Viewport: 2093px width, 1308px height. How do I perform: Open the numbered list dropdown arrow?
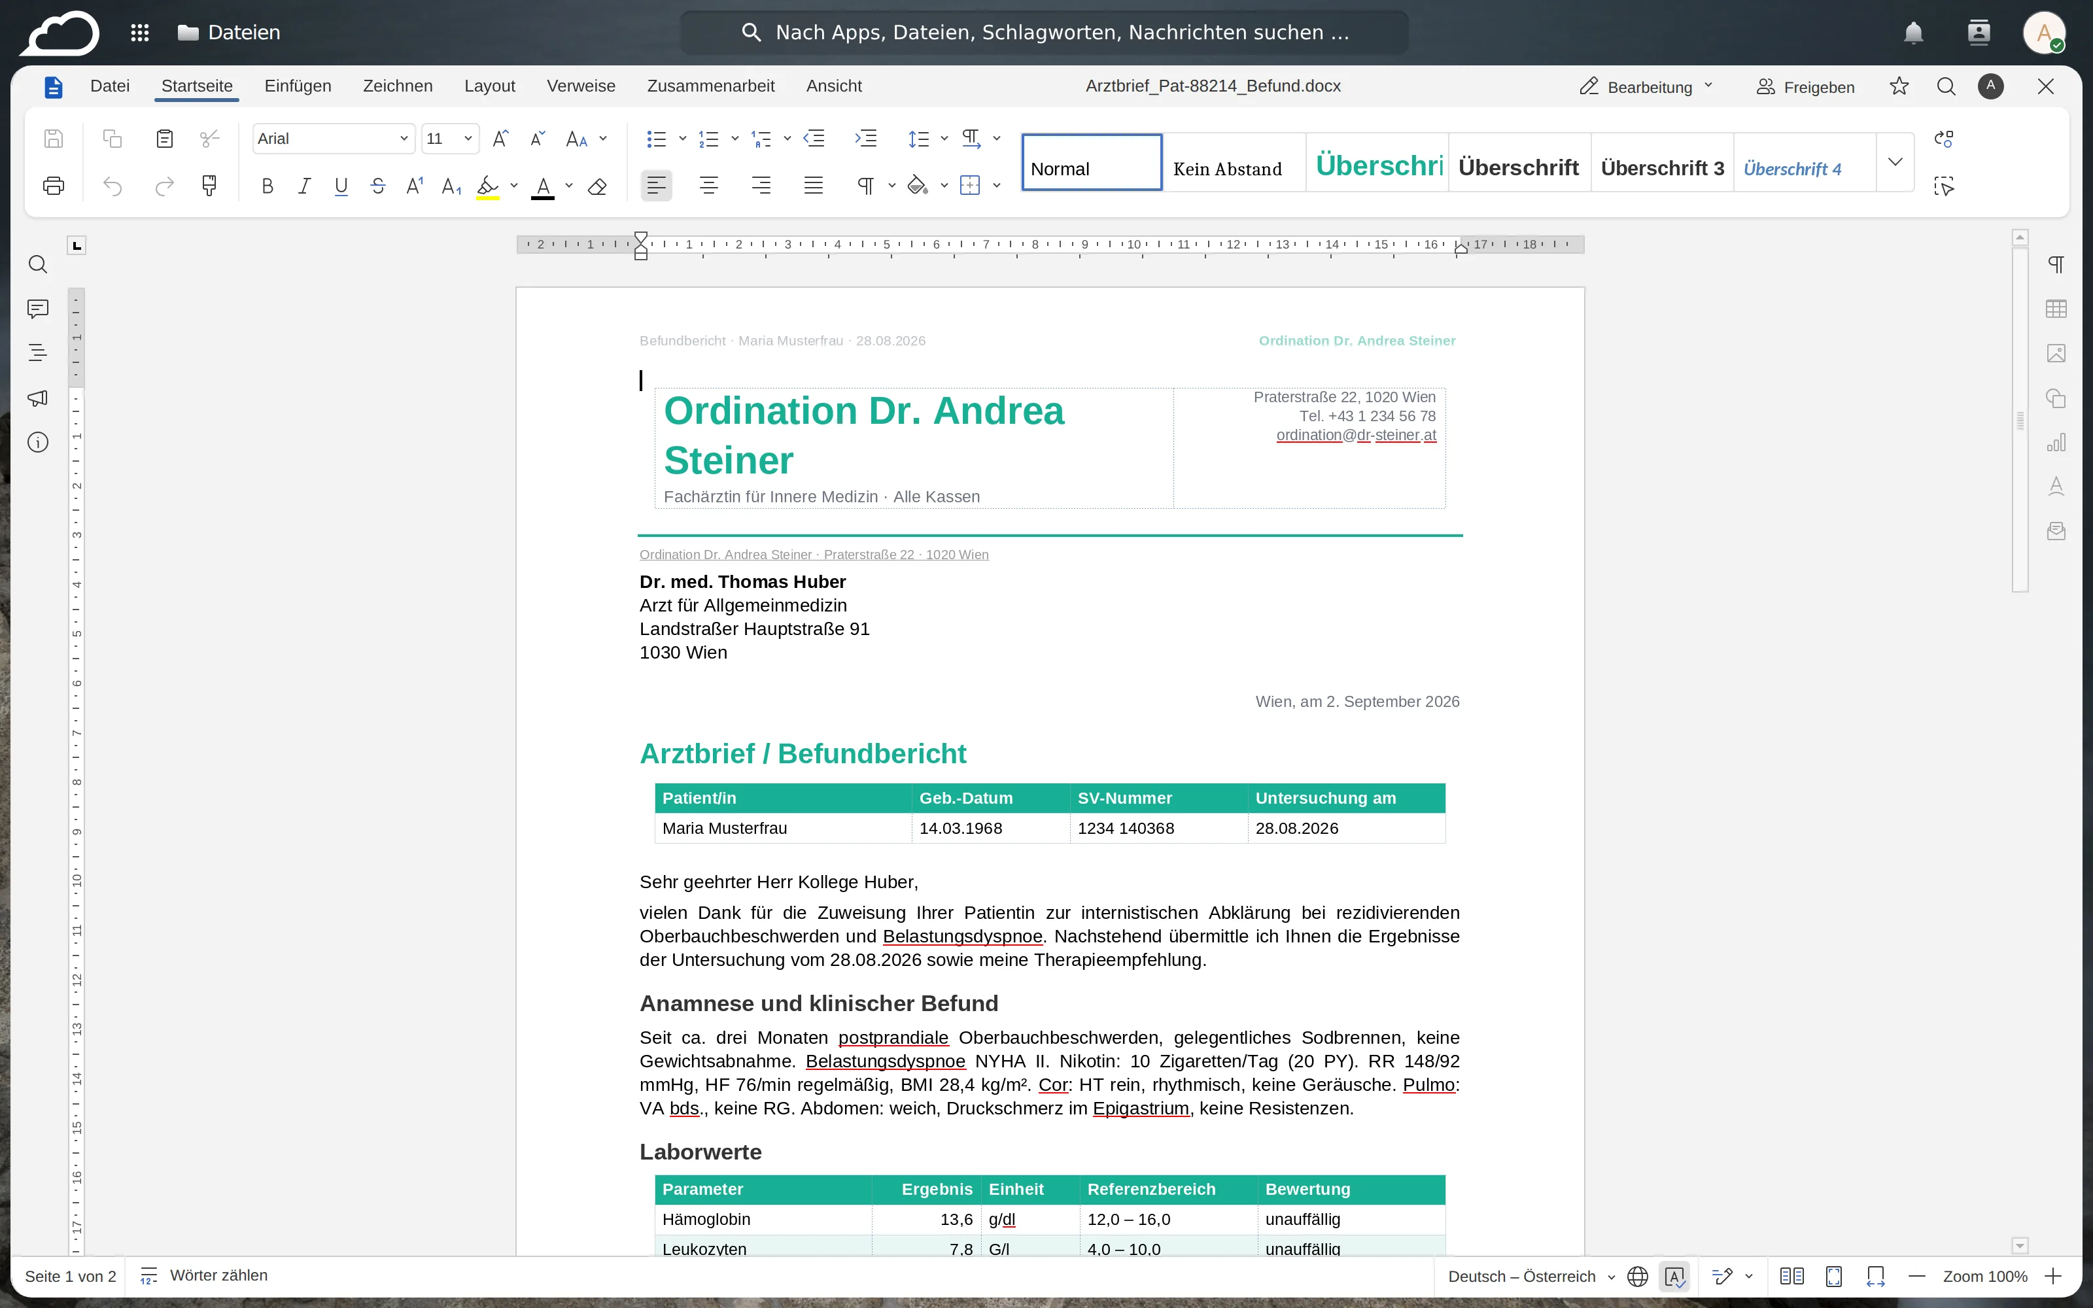[x=735, y=139]
